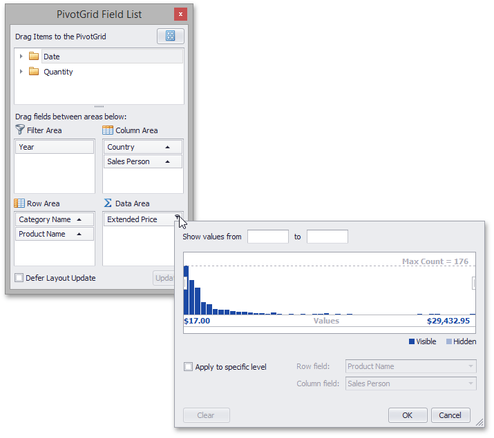The image size is (494, 438).
Task: Check Apply to specific level
Action: click(x=189, y=367)
